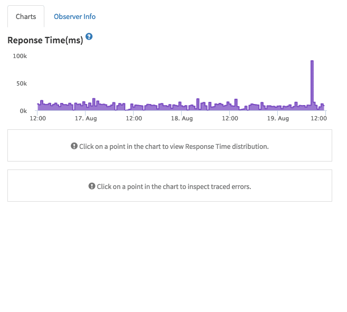Click the tallest spike near 19 Aug
This screenshot has width=347, height=312.
point(312,85)
